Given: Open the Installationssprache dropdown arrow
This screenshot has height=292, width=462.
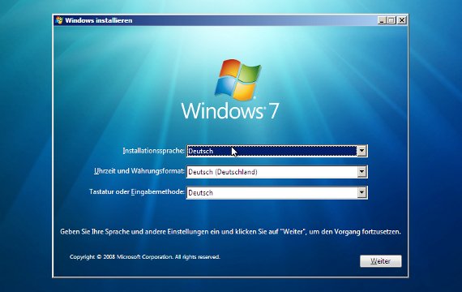Looking at the screenshot, I should coord(361,151).
